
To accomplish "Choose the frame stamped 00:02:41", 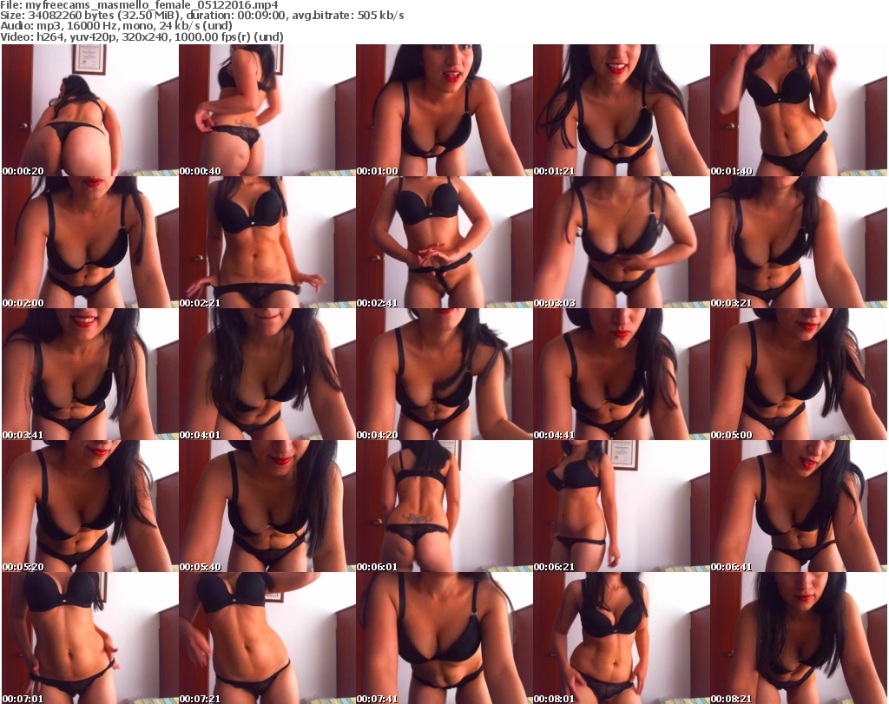I will (x=444, y=242).
